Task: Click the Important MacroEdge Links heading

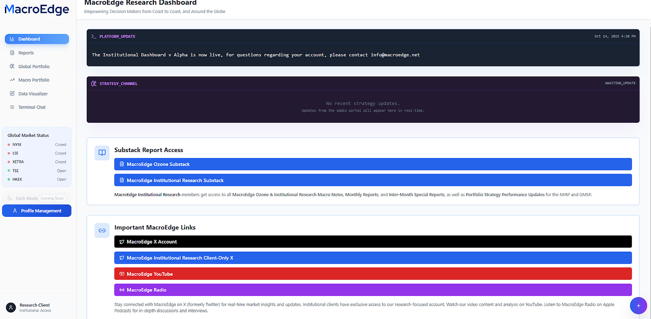Action: [x=155, y=228]
